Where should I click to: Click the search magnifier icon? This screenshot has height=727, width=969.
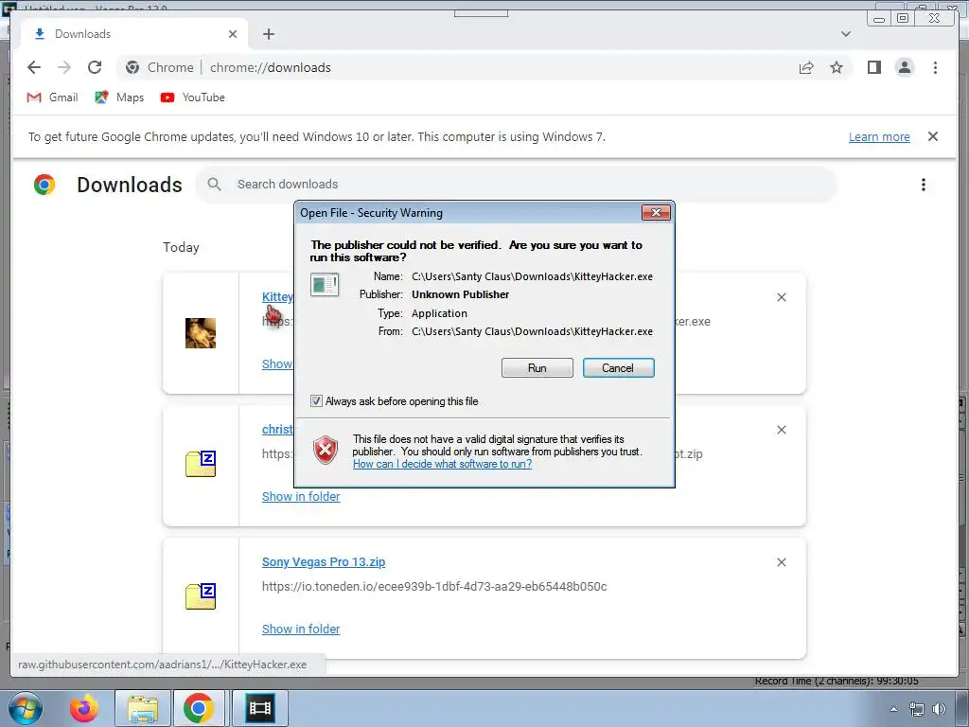214,185
